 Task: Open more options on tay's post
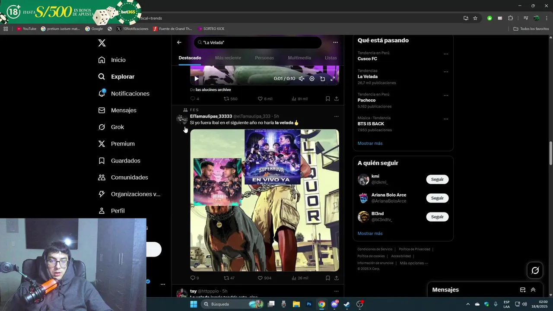click(x=337, y=291)
